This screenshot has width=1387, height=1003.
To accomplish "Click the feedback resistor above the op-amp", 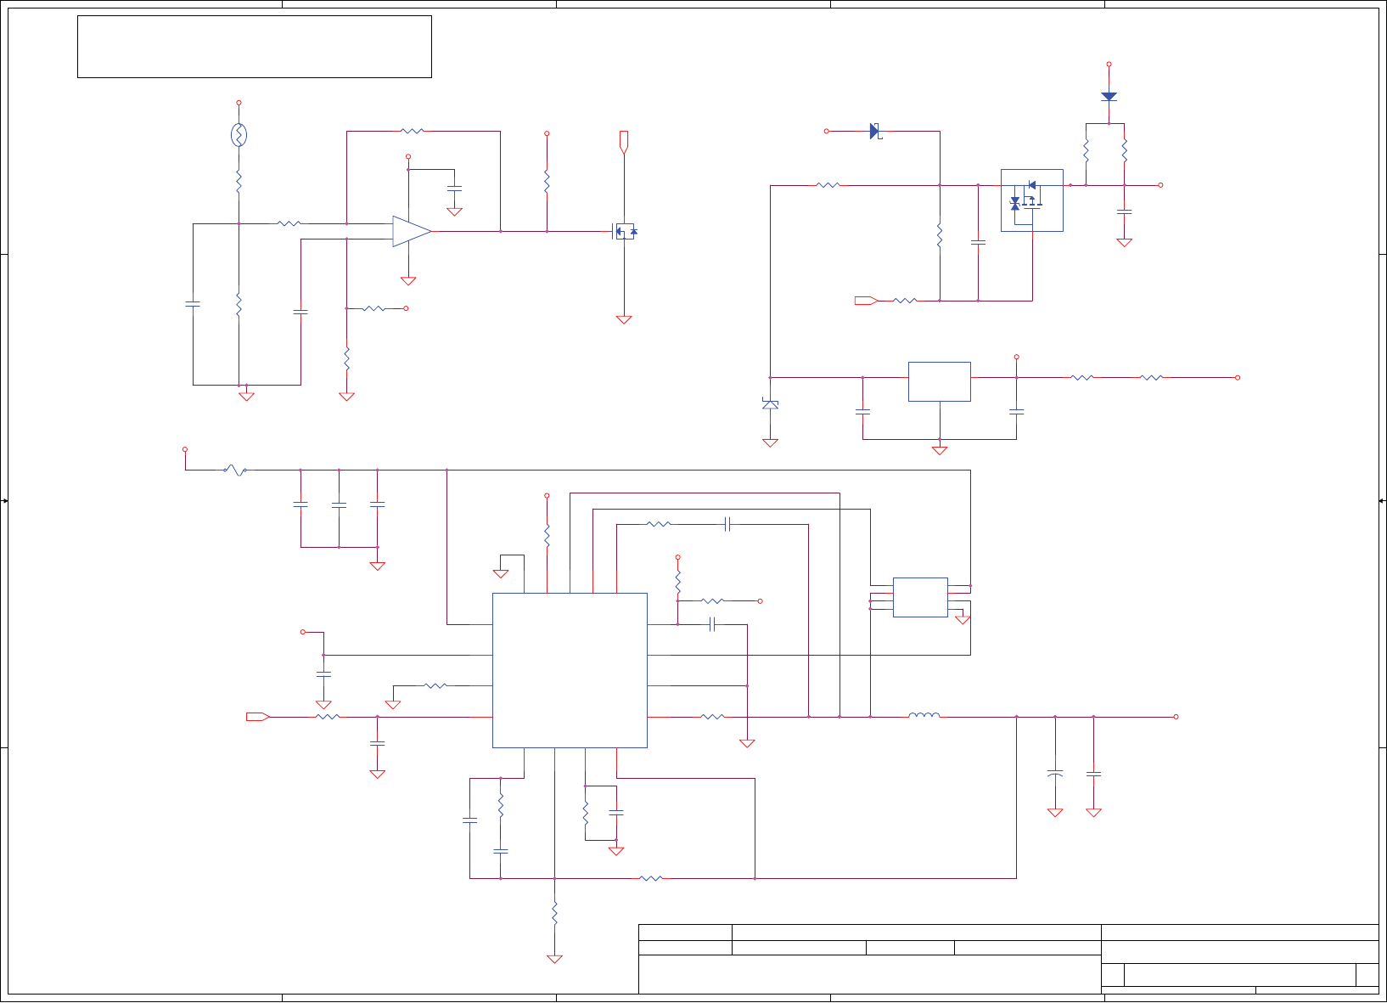I will coord(412,131).
